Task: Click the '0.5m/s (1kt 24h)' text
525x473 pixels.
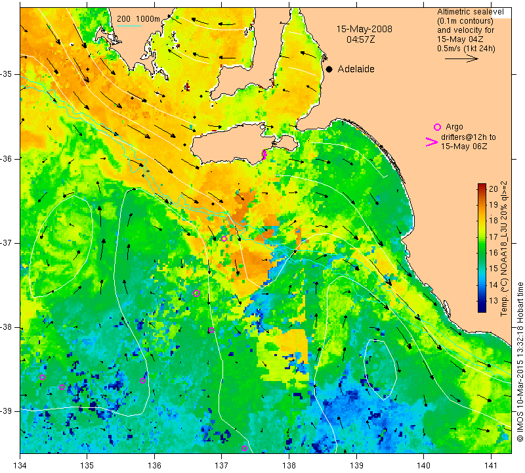Action: pyautogui.click(x=466, y=48)
